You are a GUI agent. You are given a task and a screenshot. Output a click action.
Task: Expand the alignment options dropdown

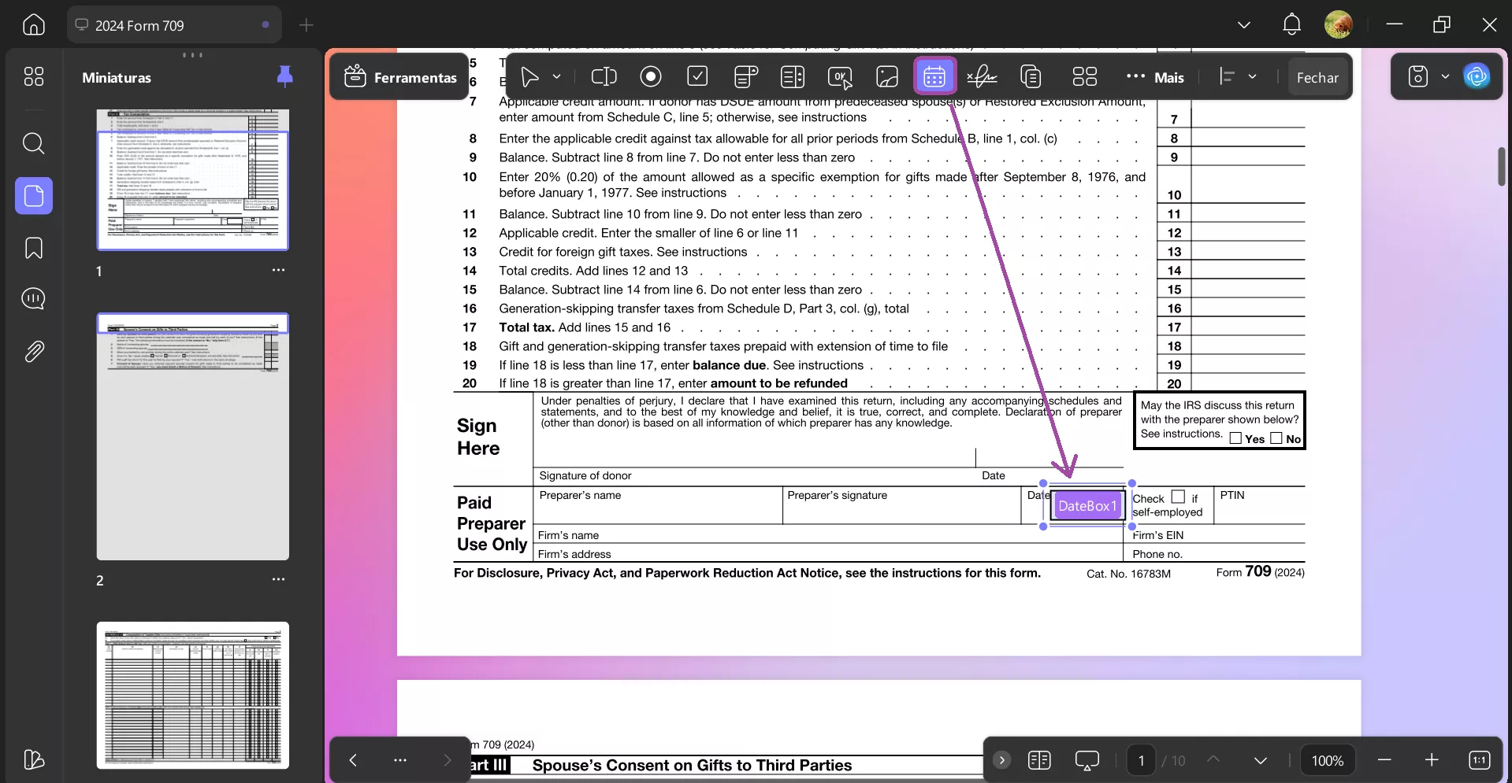[x=1252, y=76]
